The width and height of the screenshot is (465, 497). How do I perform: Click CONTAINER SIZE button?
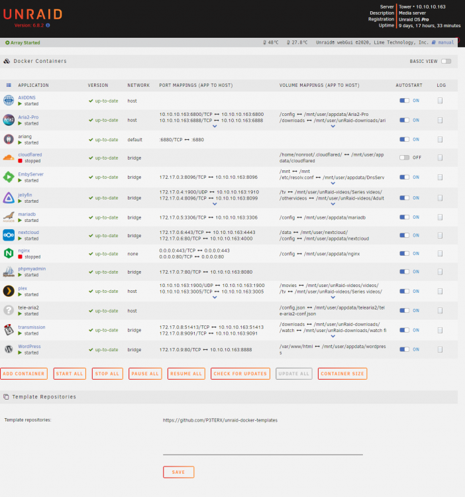342,374
